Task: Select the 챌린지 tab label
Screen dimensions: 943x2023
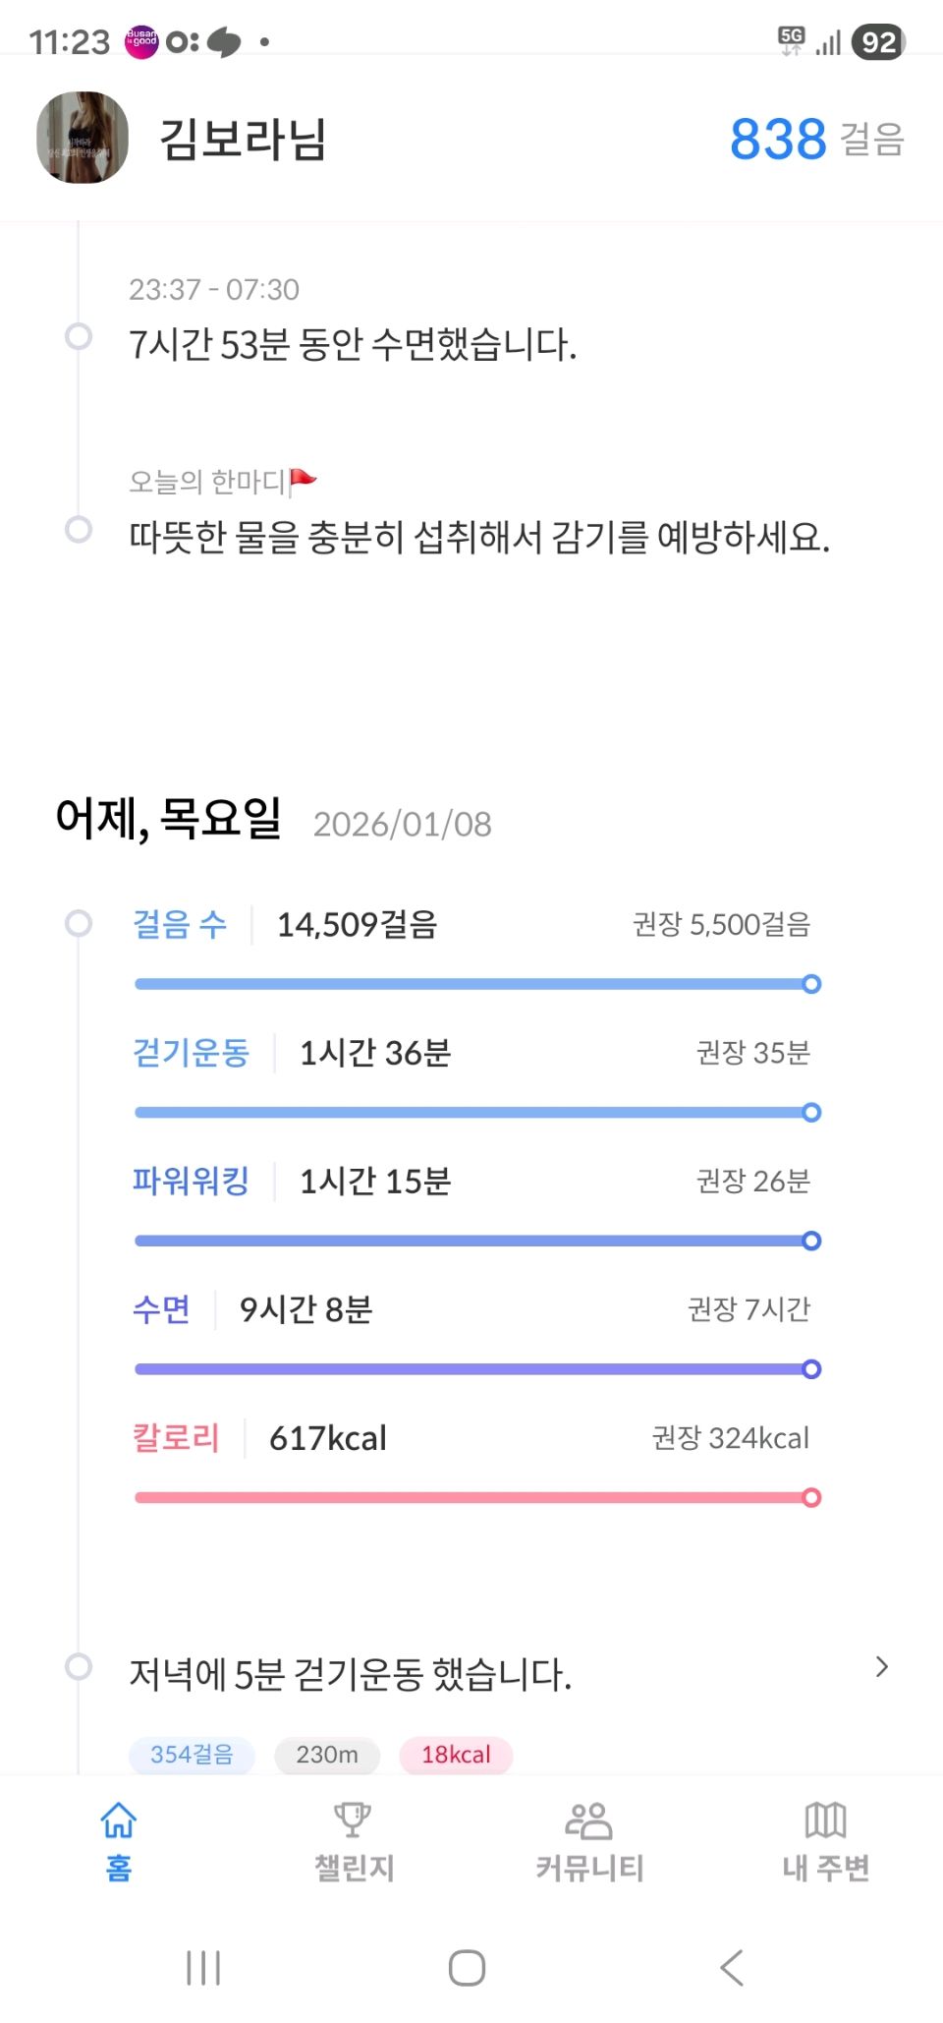Action: pyautogui.click(x=354, y=1867)
